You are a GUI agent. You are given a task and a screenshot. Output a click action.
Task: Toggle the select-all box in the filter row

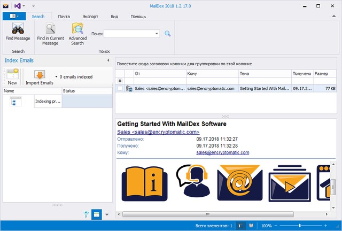pos(120,81)
